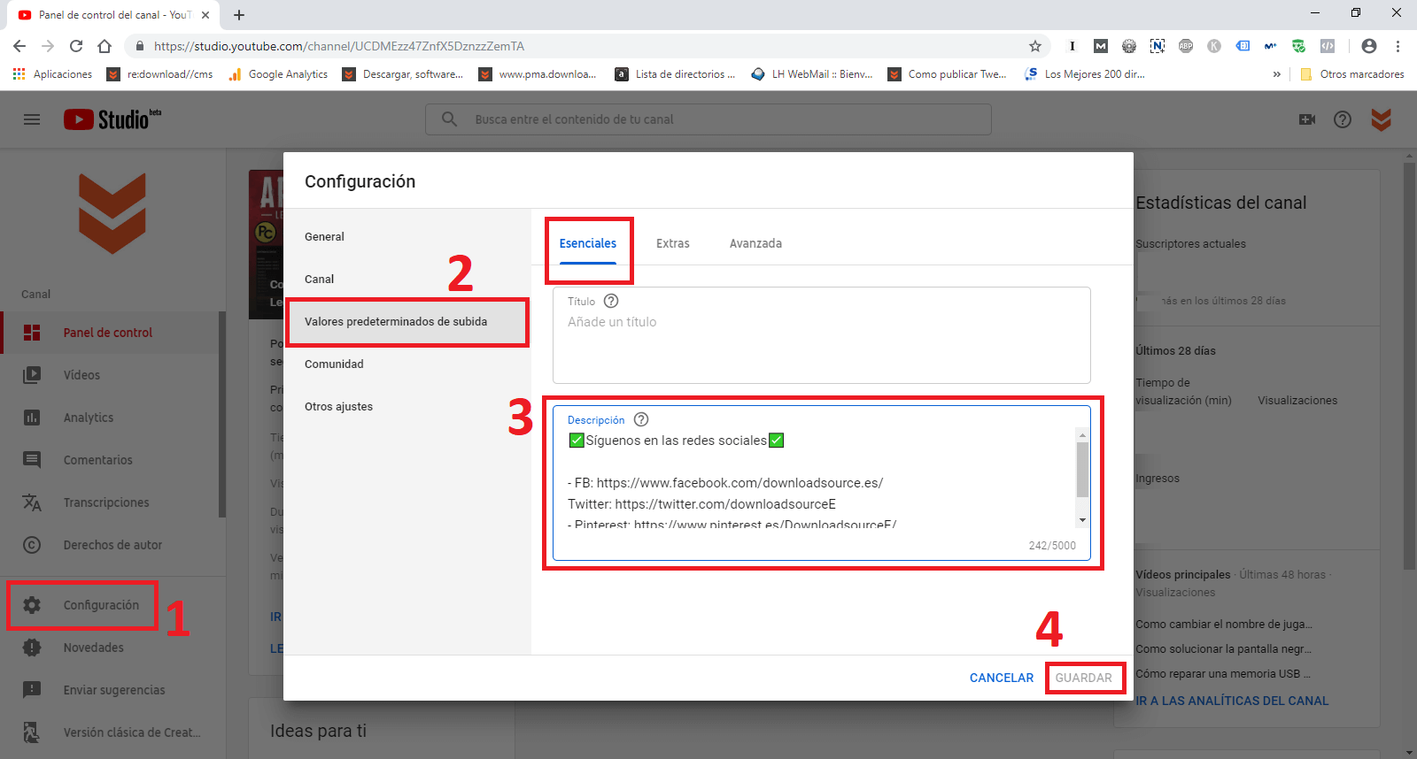Go to browser home page icon
Screen dimensions: 1417x759
(105, 46)
